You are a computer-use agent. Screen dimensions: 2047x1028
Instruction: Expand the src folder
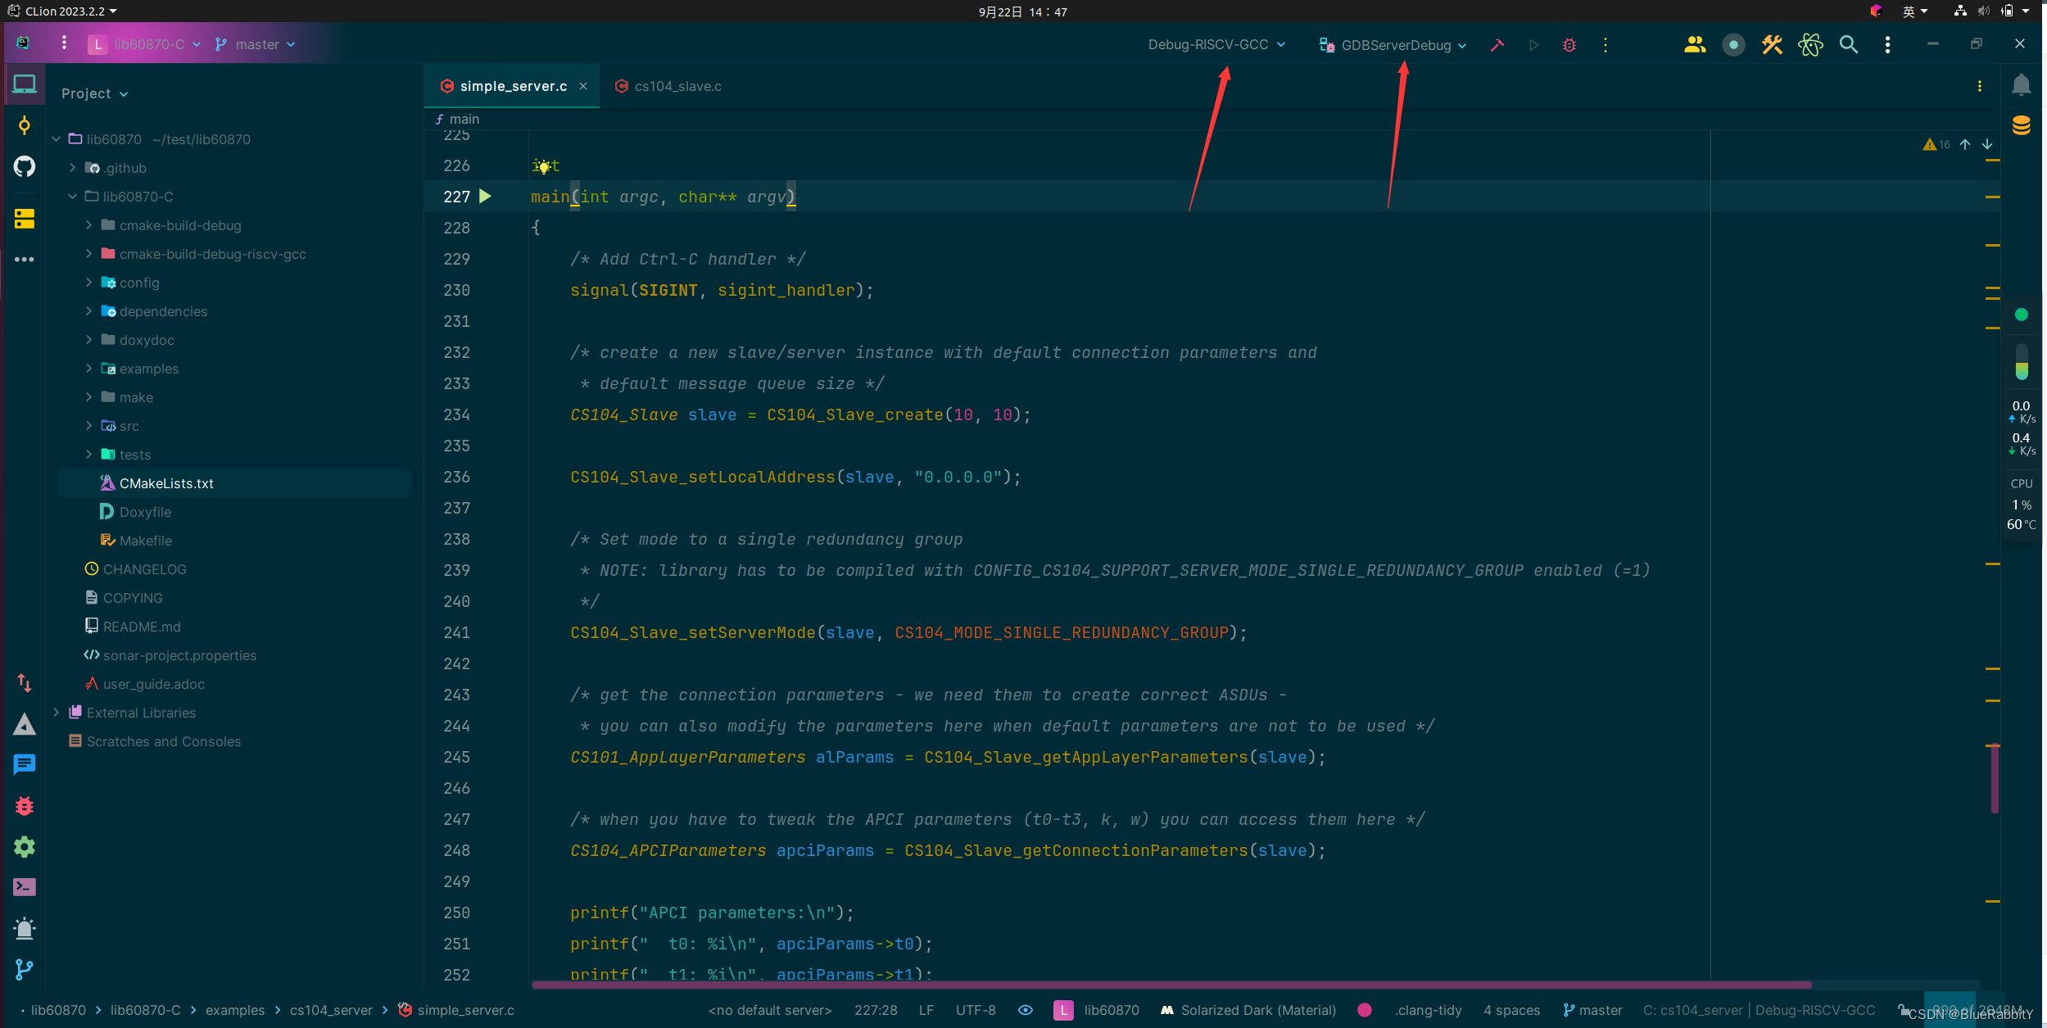(88, 426)
